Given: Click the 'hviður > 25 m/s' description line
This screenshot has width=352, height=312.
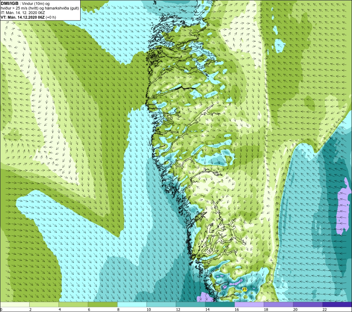Looking at the screenshot, I should pyautogui.click(x=40, y=8).
